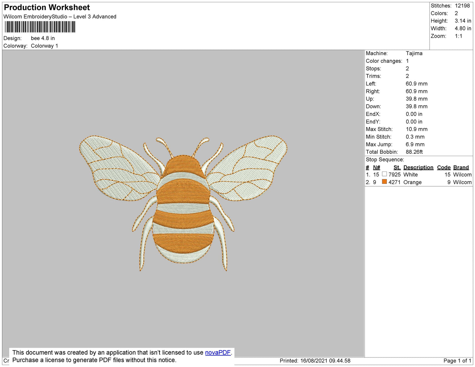
Task: Click the 'White' thread description
Action: [411, 174]
